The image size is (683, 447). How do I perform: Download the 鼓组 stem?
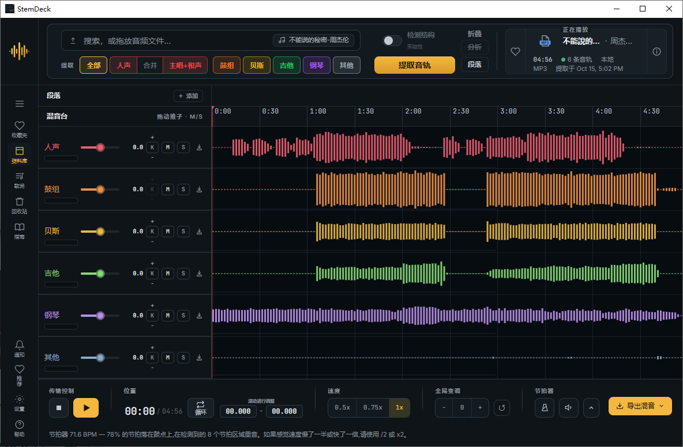[x=199, y=190]
